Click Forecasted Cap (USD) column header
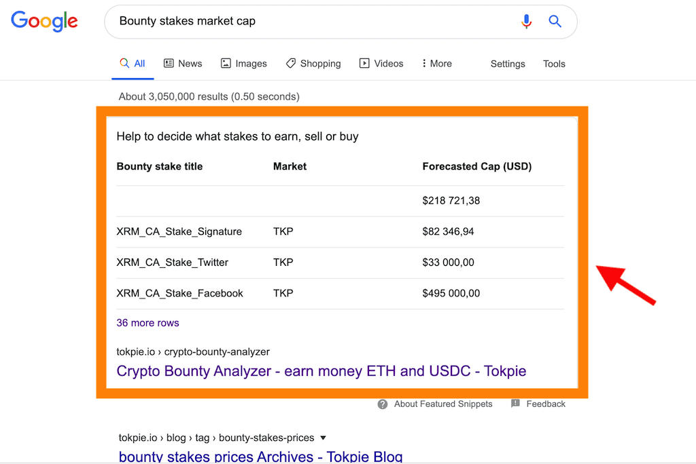The width and height of the screenshot is (696, 464). (x=477, y=167)
